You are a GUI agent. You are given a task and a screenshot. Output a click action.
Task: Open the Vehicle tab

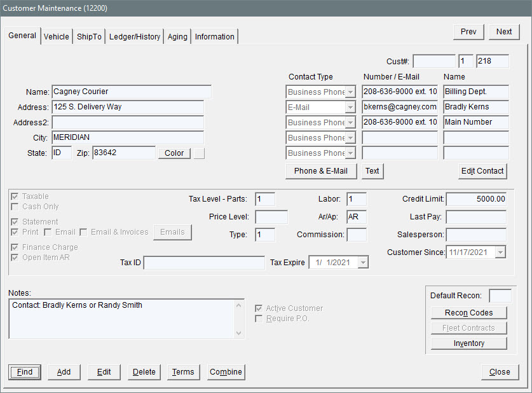[57, 37]
